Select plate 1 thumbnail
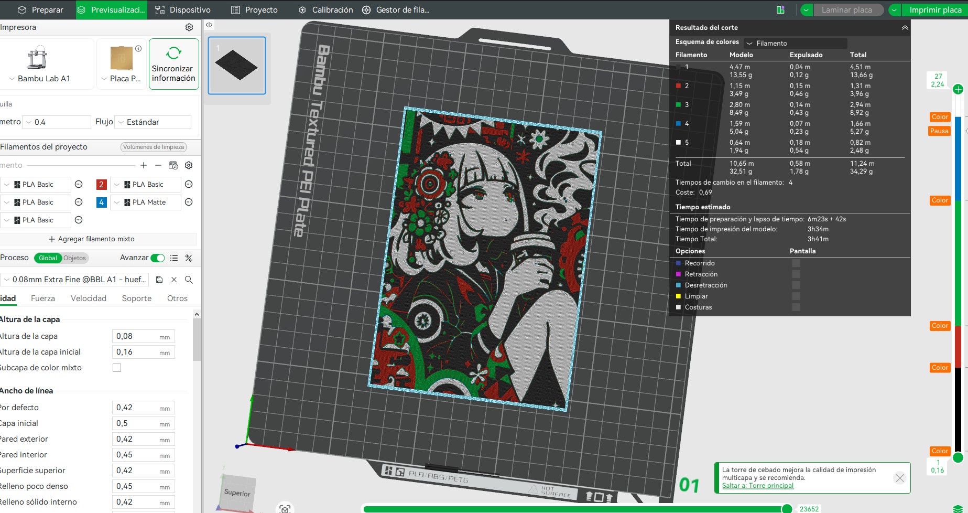968x513 pixels. 237,66
